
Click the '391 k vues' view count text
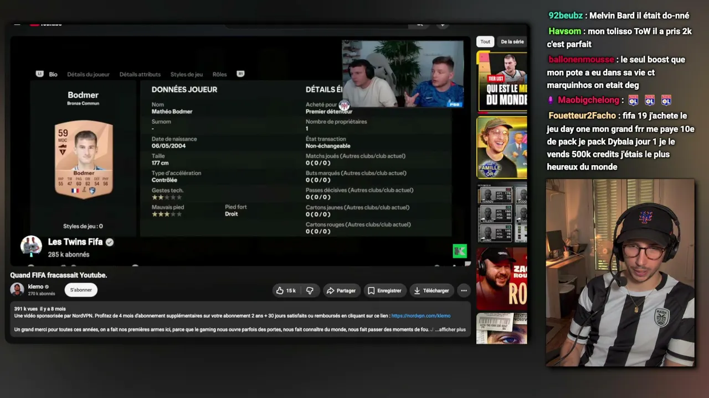click(25, 309)
